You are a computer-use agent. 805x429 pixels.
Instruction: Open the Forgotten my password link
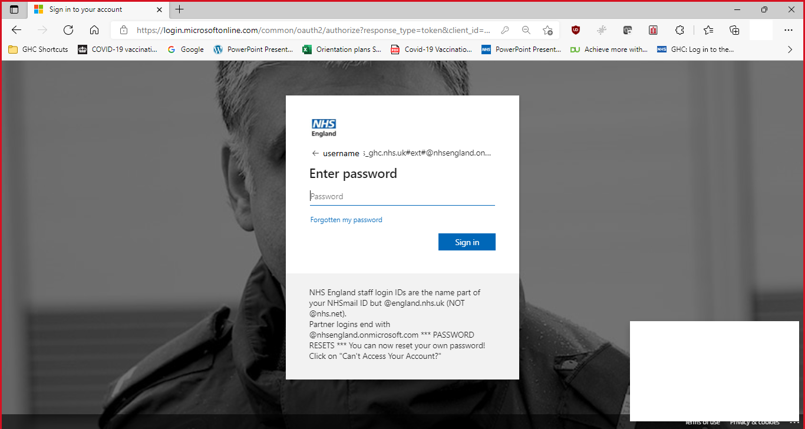tap(346, 219)
